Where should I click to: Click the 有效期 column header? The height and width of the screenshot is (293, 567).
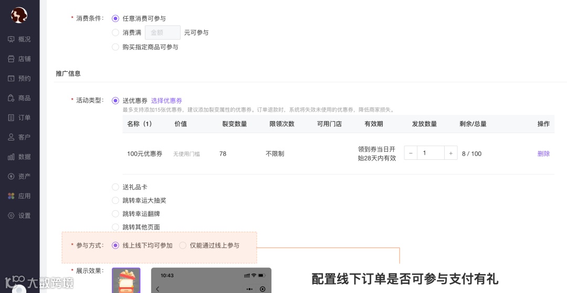[374, 124]
